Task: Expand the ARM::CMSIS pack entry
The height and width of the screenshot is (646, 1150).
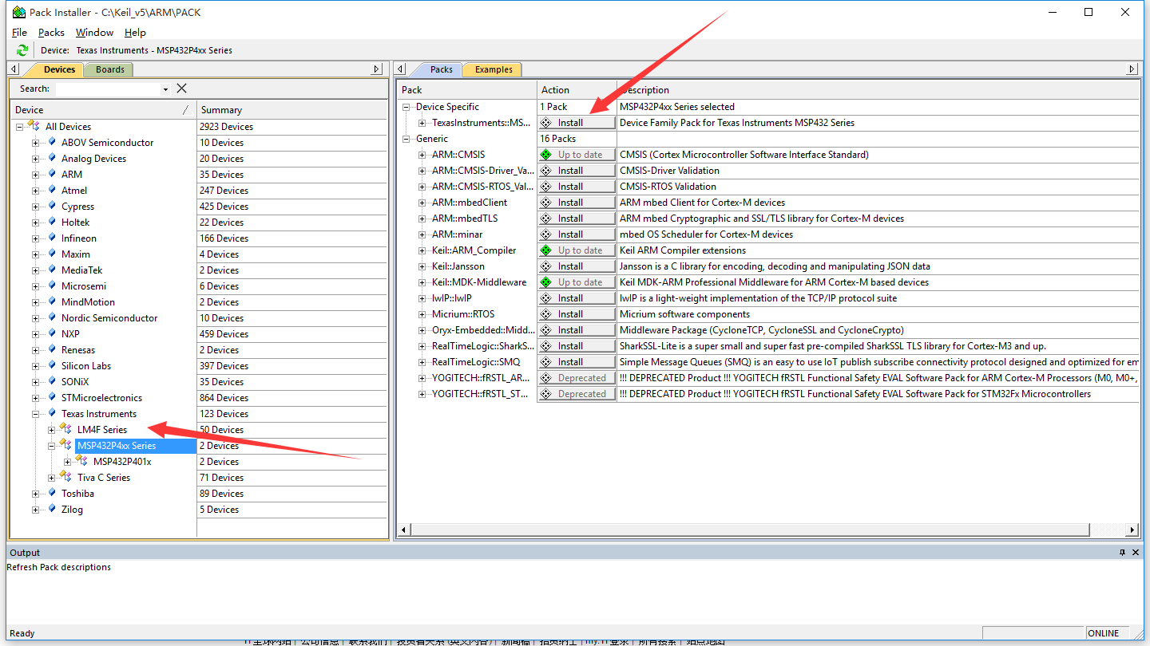Action: click(x=422, y=155)
